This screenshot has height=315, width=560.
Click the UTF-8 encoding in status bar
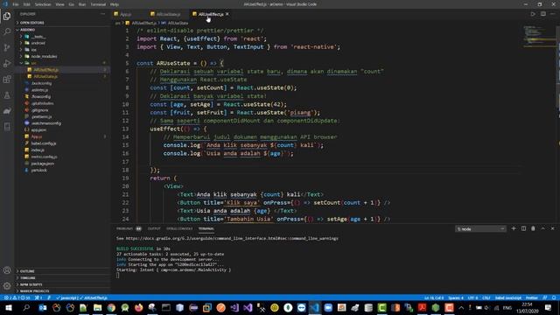pos(472,297)
